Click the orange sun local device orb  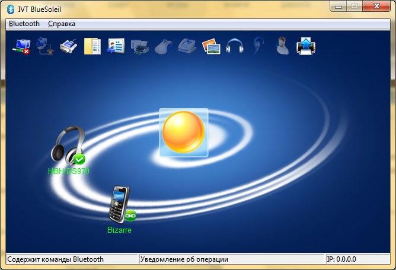pyautogui.click(x=184, y=133)
